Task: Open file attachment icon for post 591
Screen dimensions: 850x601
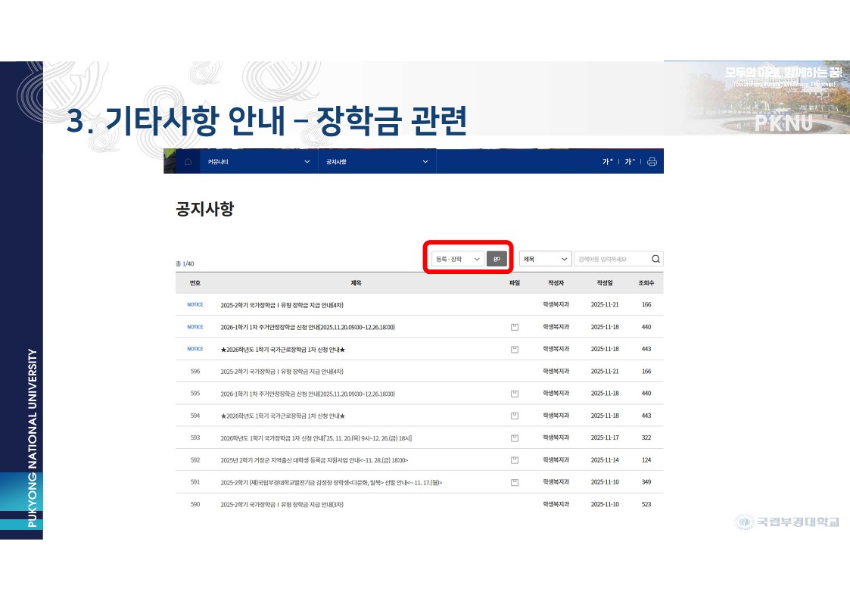Action: [515, 482]
